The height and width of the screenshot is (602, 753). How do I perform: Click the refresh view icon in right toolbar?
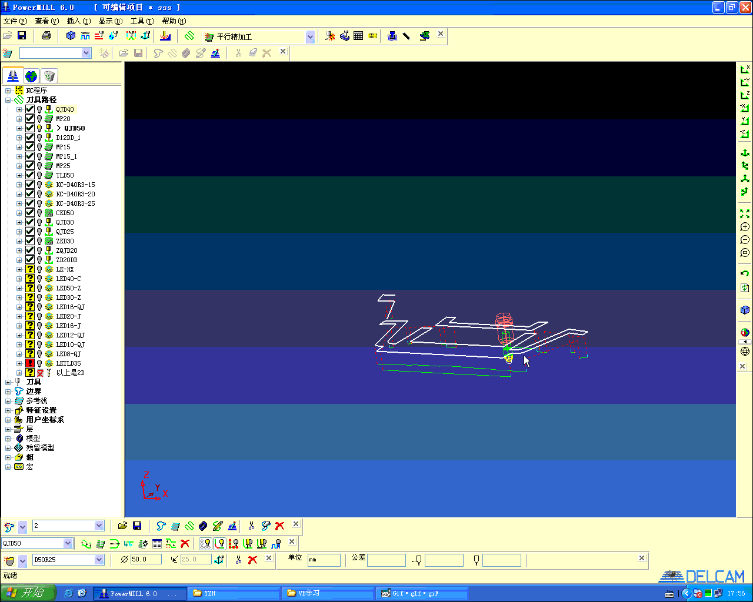[745, 287]
